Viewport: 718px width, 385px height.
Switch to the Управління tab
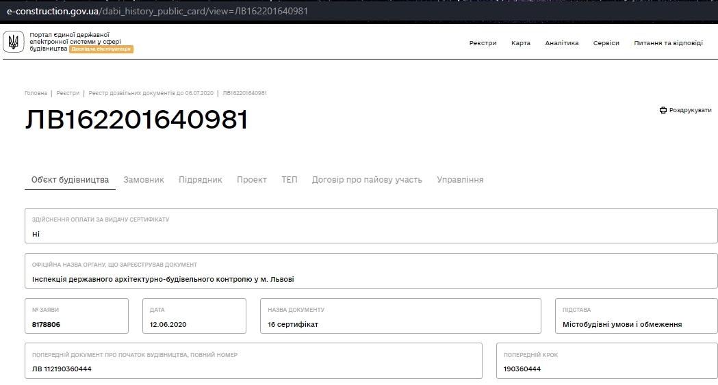460,180
